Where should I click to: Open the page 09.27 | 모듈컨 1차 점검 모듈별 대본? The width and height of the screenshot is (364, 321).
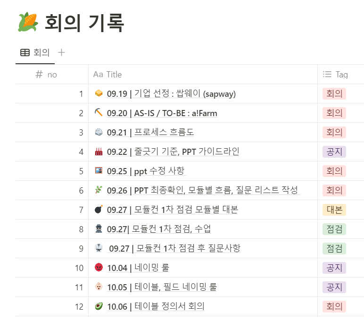point(173,210)
